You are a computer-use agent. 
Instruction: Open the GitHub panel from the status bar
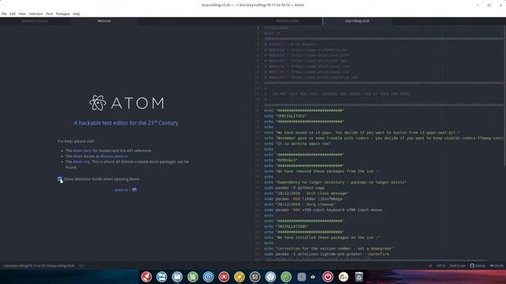(x=478, y=266)
